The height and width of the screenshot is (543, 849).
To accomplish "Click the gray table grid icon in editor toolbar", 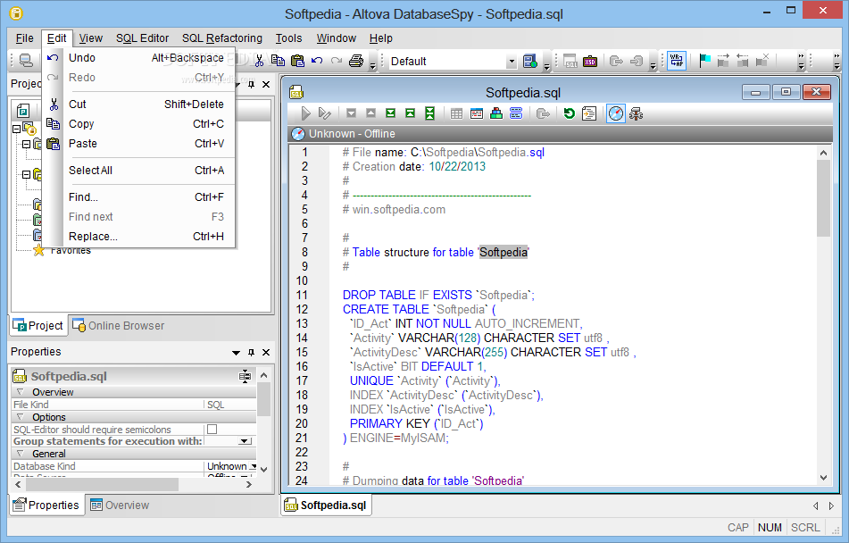I will click(456, 113).
